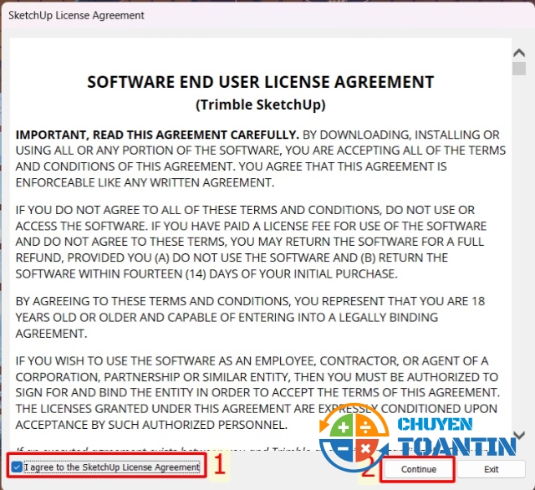The width and height of the screenshot is (535, 490).
Task: Click 'ENFORCEABLE LIKE ANY WRITTEN AGREEMENT.' line
Action: coord(145,182)
